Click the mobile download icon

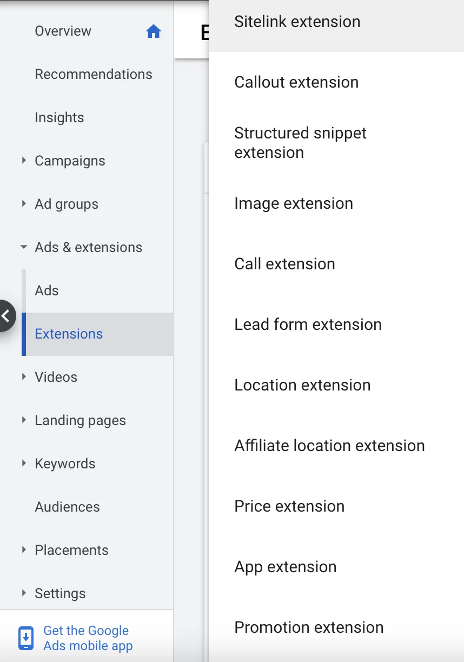click(x=25, y=638)
